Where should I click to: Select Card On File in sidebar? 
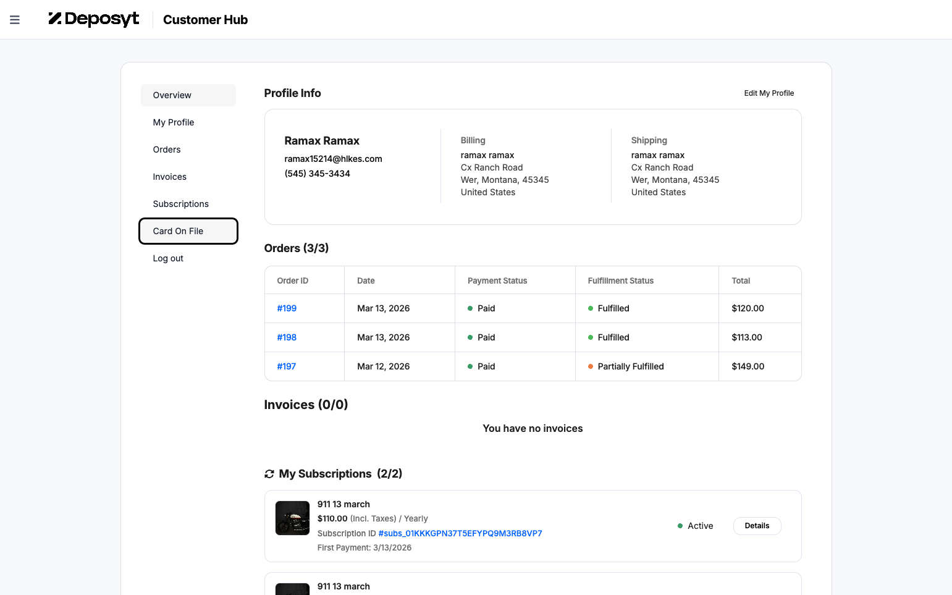(188, 231)
